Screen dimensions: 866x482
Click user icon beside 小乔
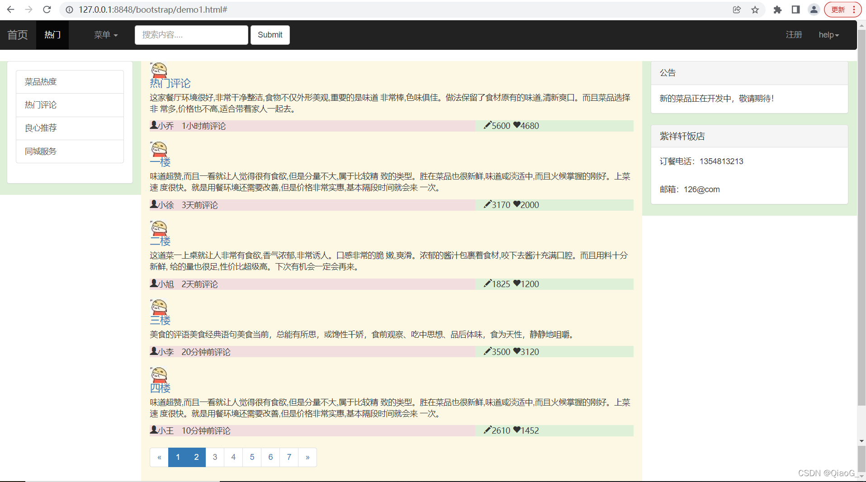[154, 125]
